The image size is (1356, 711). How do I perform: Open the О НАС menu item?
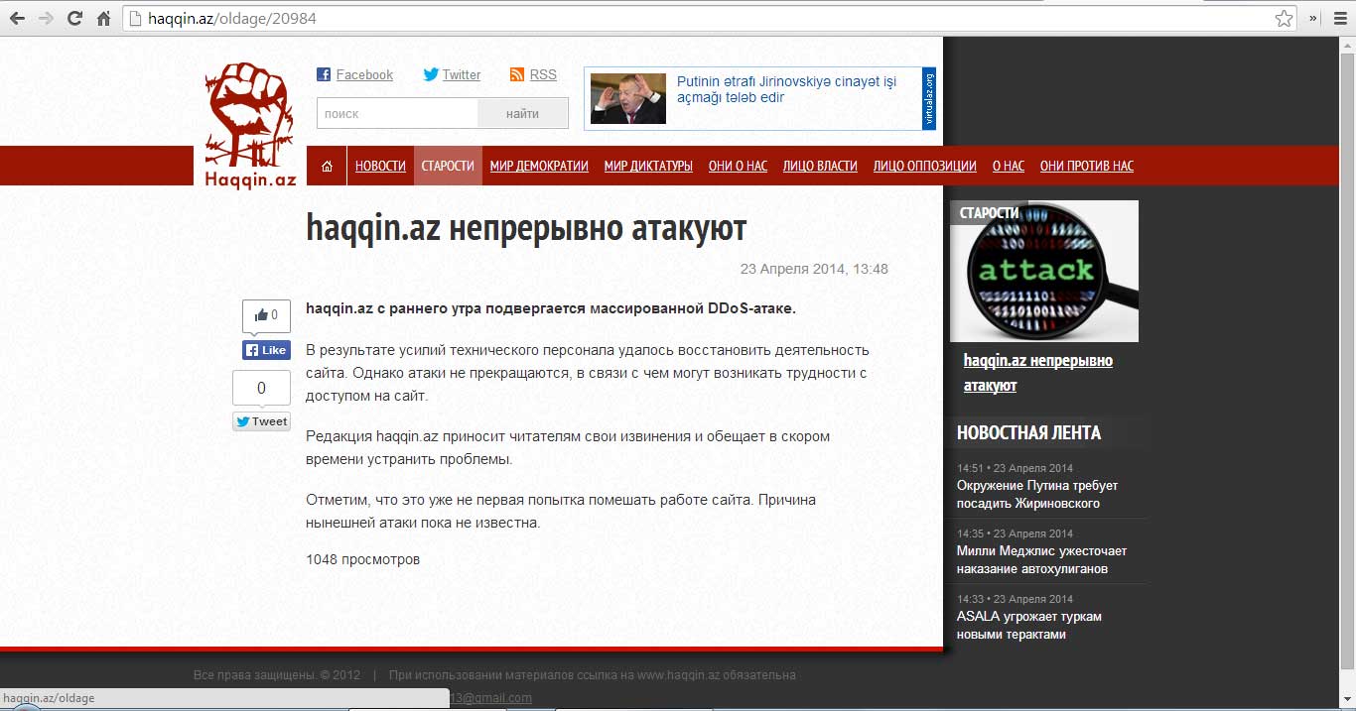pyautogui.click(x=1009, y=167)
